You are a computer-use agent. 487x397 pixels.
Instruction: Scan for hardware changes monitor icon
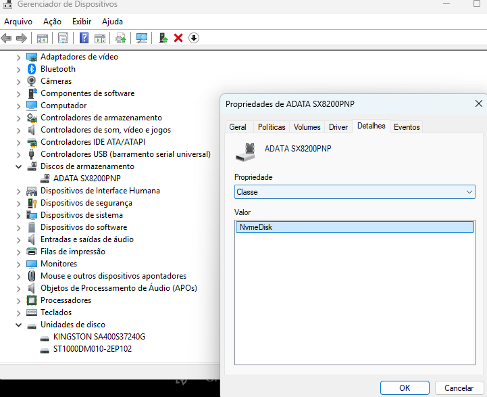(x=142, y=39)
